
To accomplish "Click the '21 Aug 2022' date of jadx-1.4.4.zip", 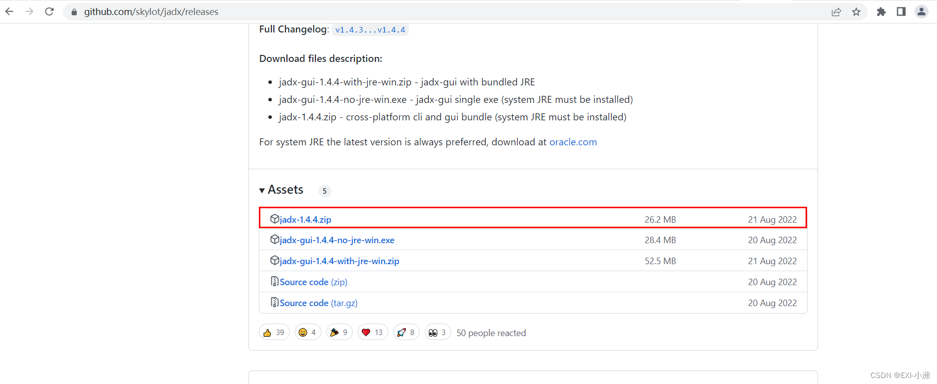I will click(x=773, y=220).
